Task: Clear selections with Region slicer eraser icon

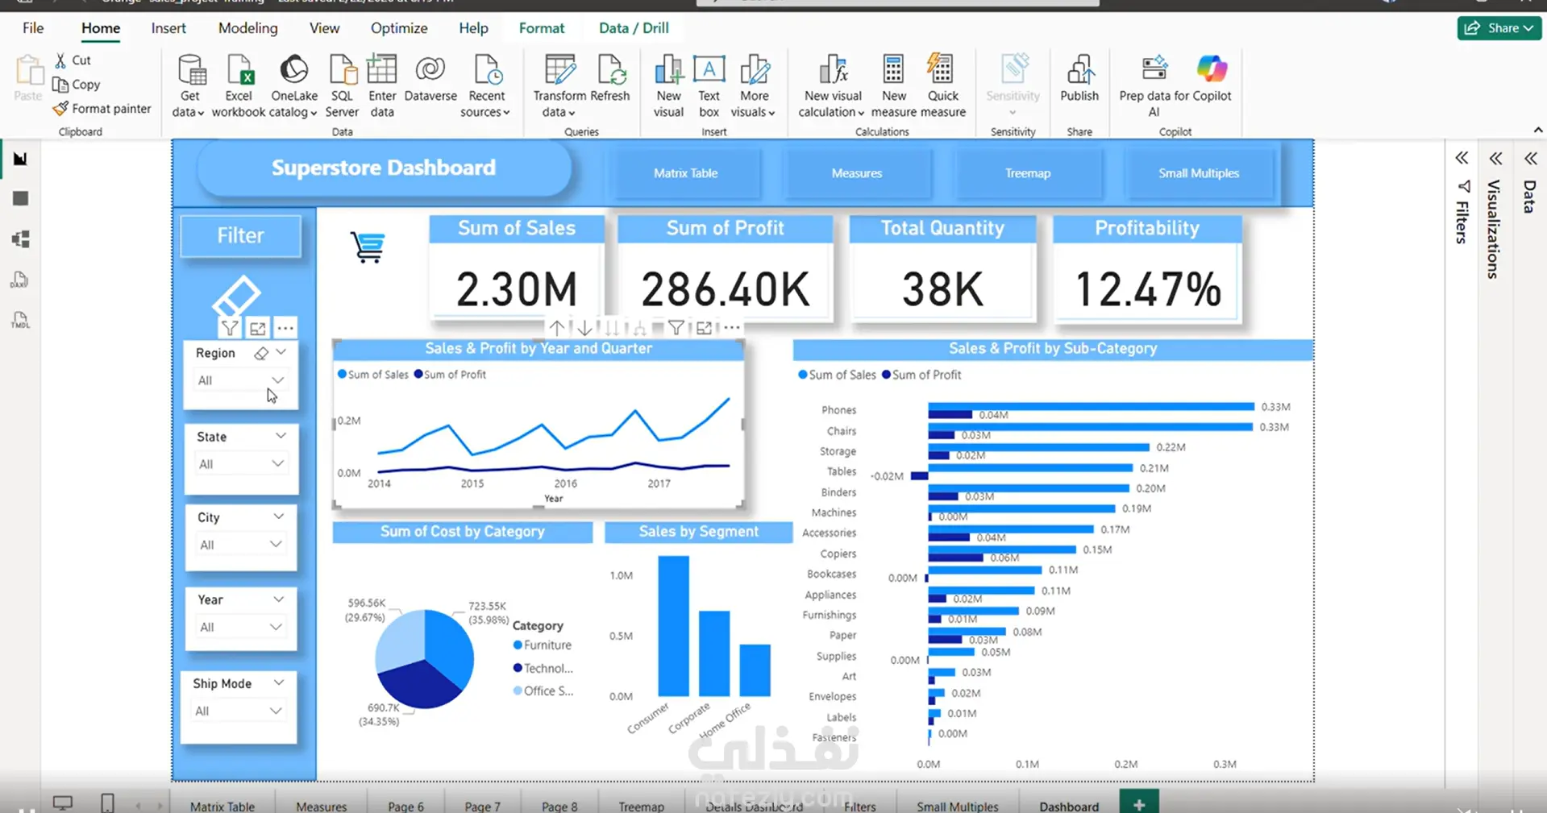Action: (x=261, y=353)
